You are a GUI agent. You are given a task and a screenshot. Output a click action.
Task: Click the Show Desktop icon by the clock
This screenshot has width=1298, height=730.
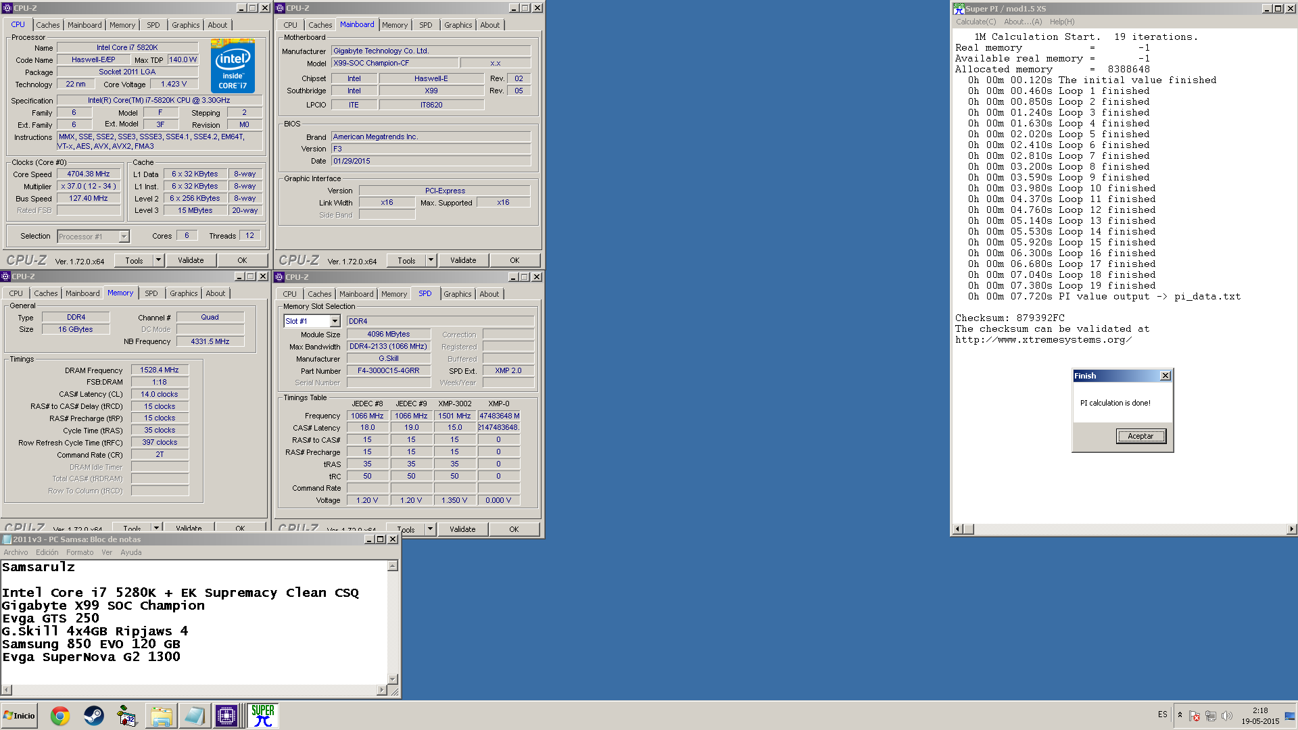point(1290,716)
